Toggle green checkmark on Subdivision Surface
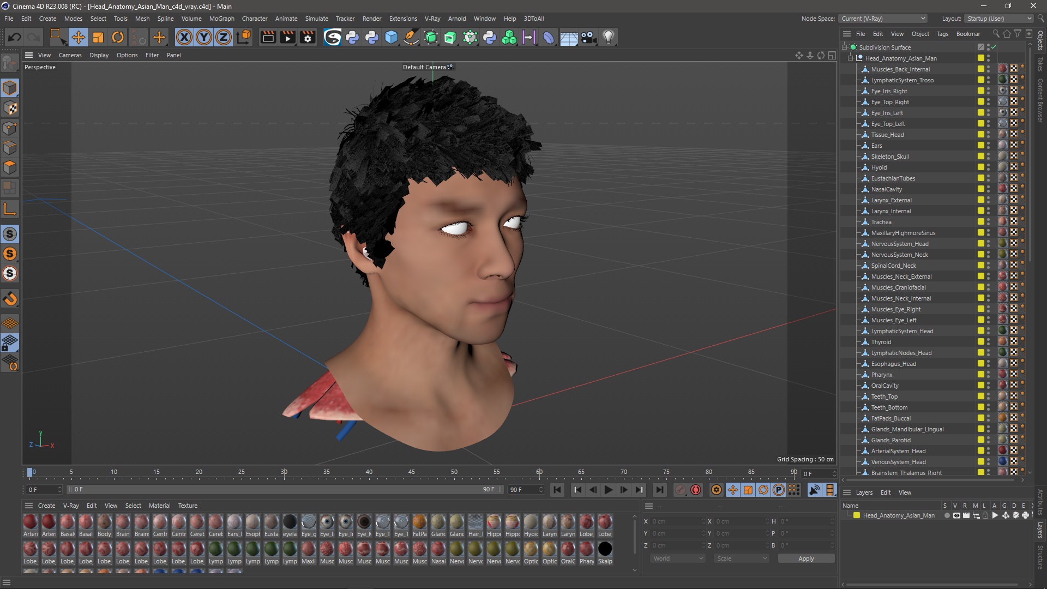The width and height of the screenshot is (1047, 589). tap(994, 47)
